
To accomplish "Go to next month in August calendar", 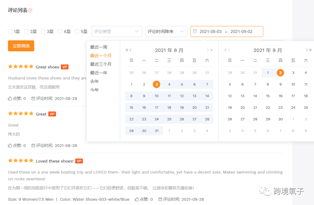I will coord(208,50).
